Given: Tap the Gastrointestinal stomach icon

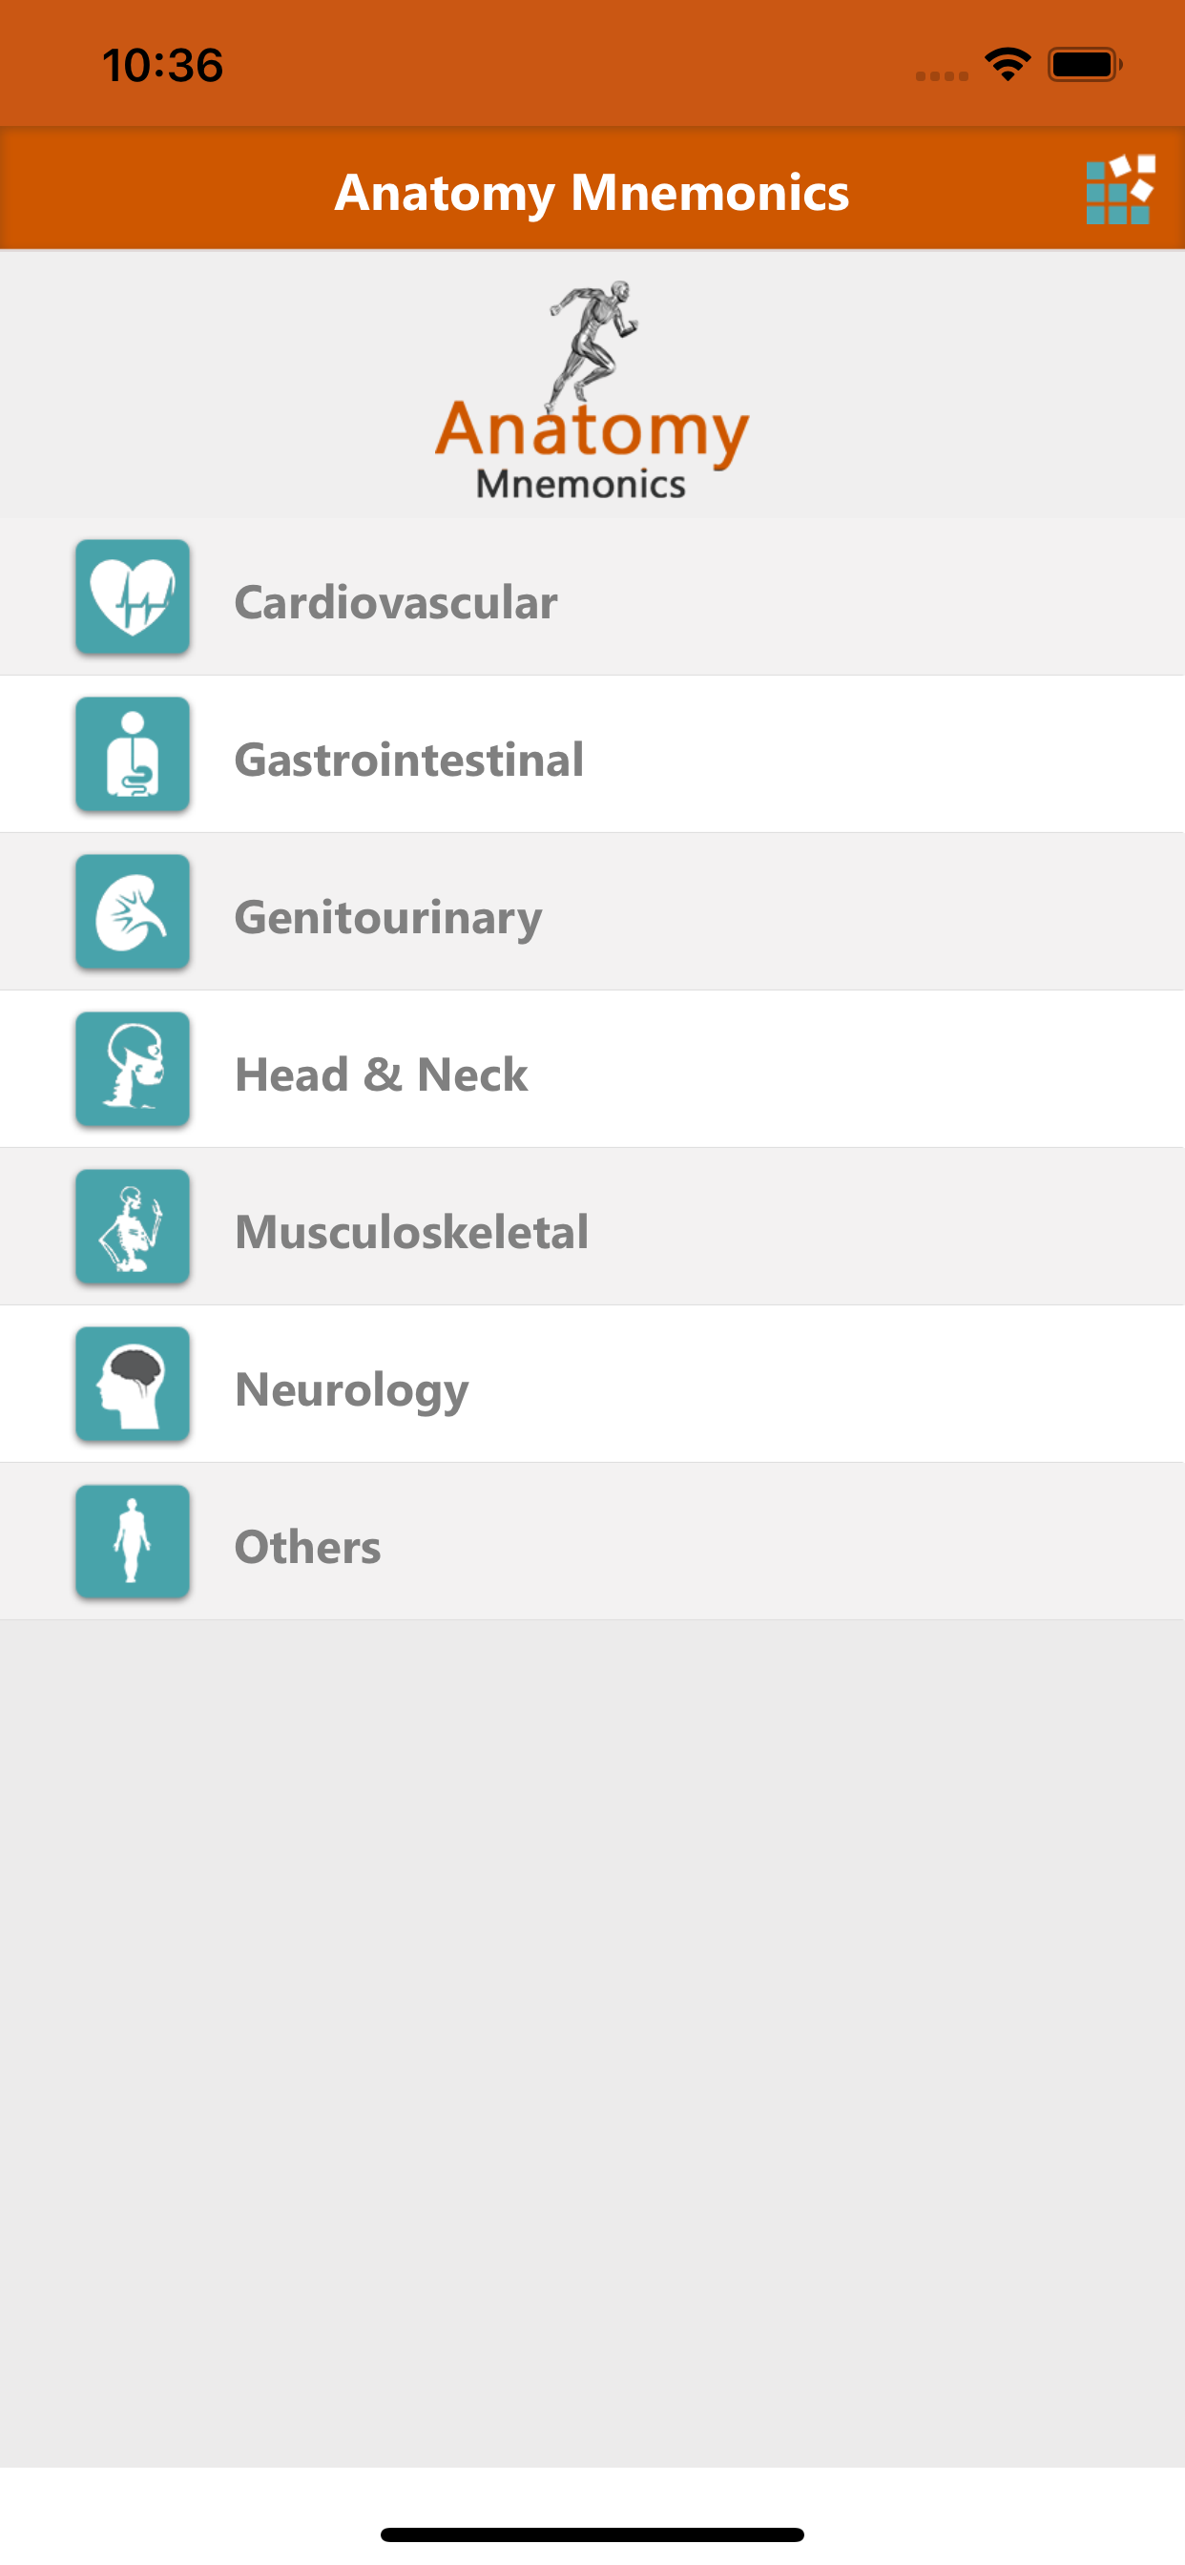Looking at the screenshot, I should point(133,754).
